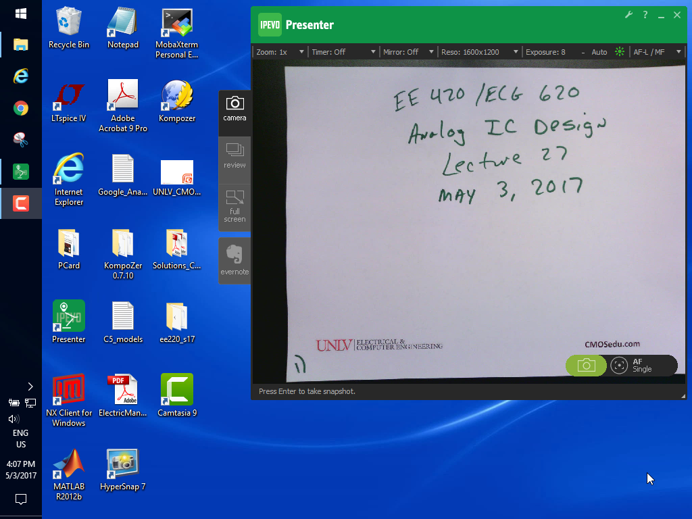Open the Zoom 1x dropdown
Image resolution: width=692 pixels, height=519 pixels.
tap(280, 52)
